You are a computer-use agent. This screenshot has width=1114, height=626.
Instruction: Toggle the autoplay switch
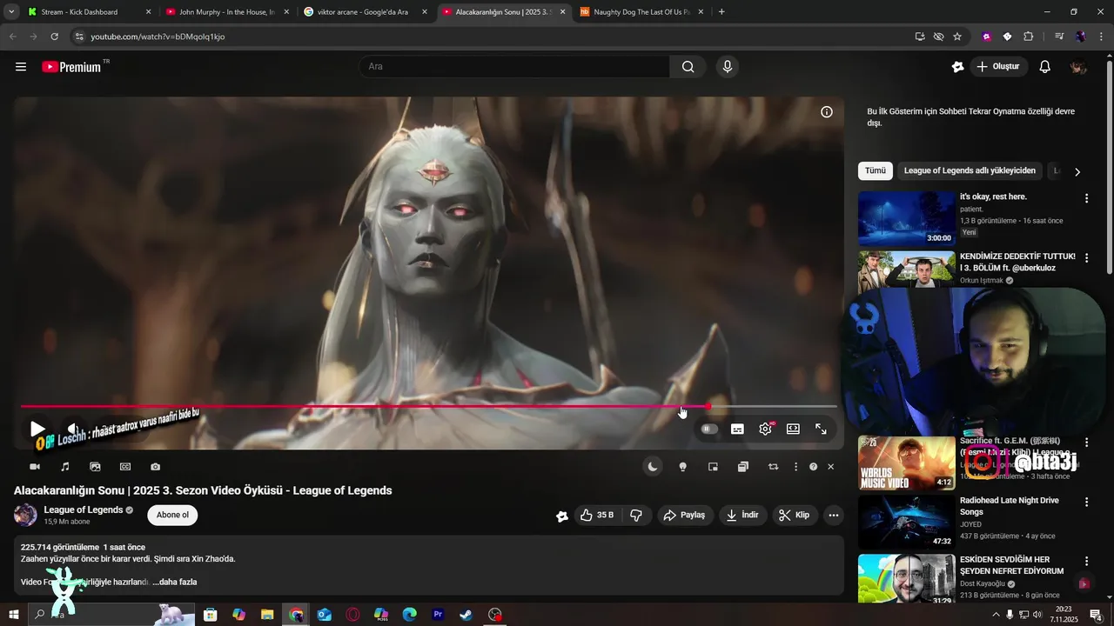pos(709,429)
